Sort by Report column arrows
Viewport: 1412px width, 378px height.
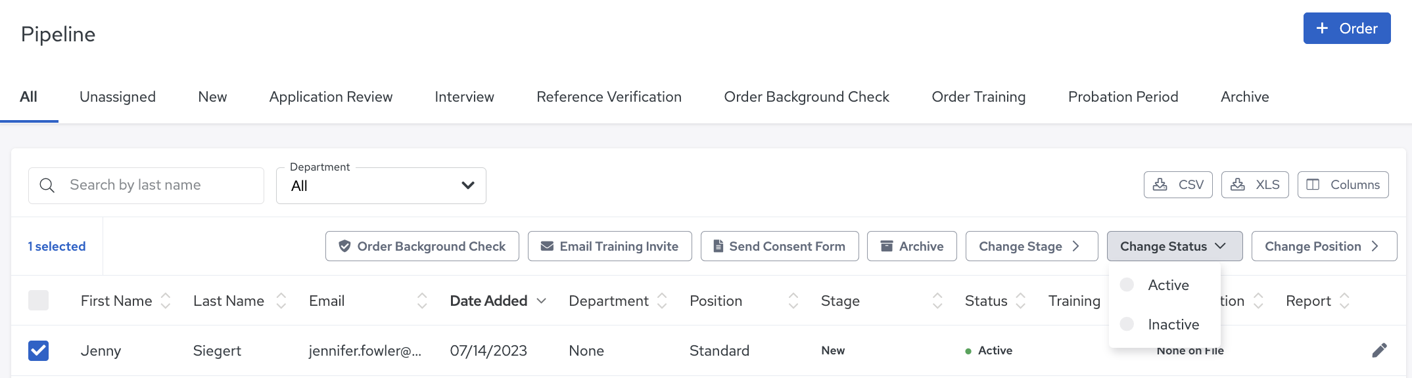tap(1344, 301)
